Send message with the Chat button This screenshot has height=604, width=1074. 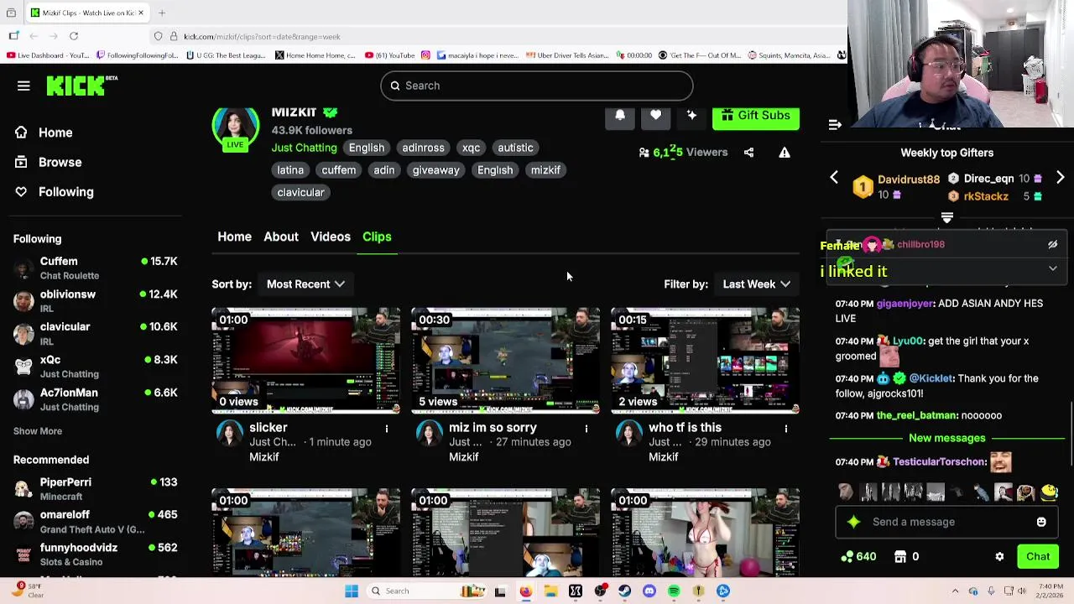tap(1038, 556)
